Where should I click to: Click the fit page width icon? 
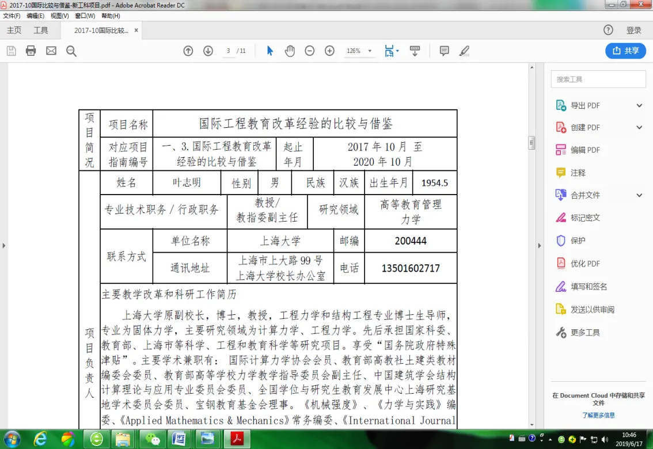click(389, 51)
